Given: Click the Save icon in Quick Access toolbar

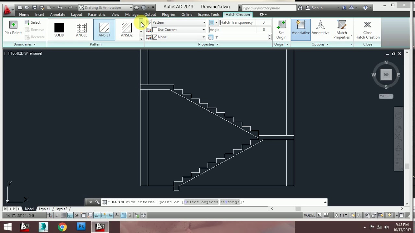Looking at the screenshot, I should coord(34,7).
